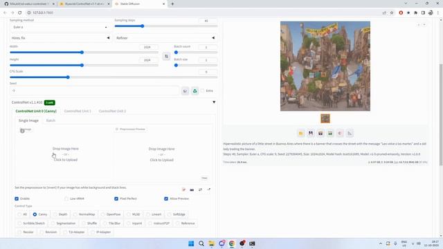Select the Single Image tab
Viewport: 443px width, 249px height.
(28, 120)
